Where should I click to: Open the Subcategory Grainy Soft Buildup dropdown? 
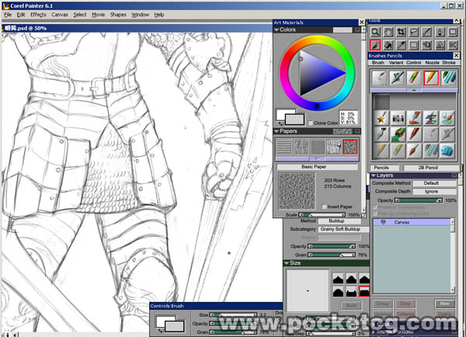point(343,229)
